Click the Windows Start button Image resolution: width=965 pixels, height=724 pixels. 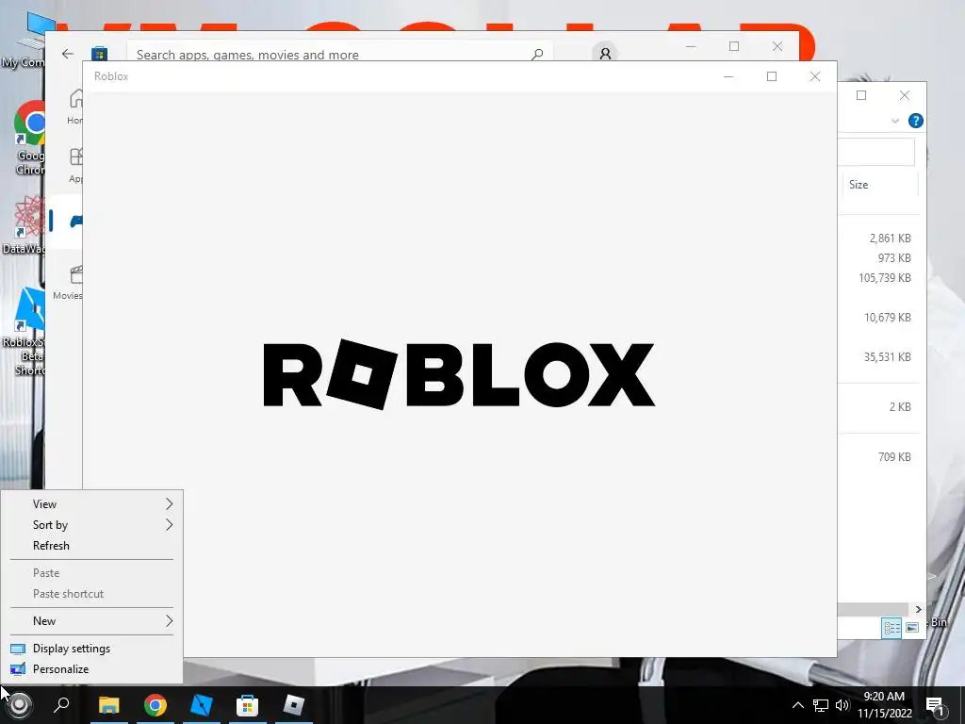[x=19, y=705]
